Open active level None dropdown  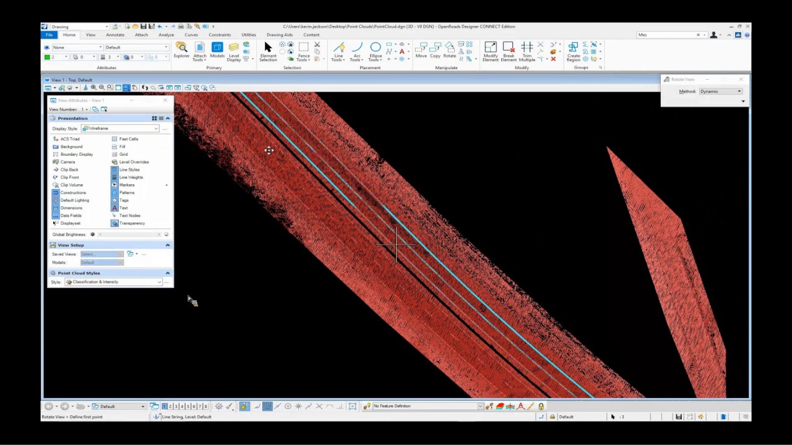pyautogui.click(x=77, y=47)
